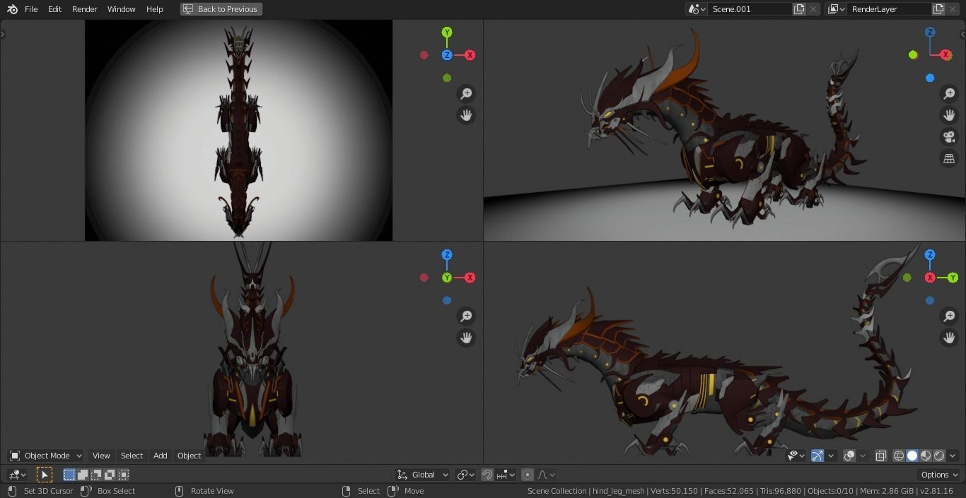The width and height of the screenshot is (966, 498).
Task: Zoom icon in bottom-right side viewport
Action: pos(949,316)
